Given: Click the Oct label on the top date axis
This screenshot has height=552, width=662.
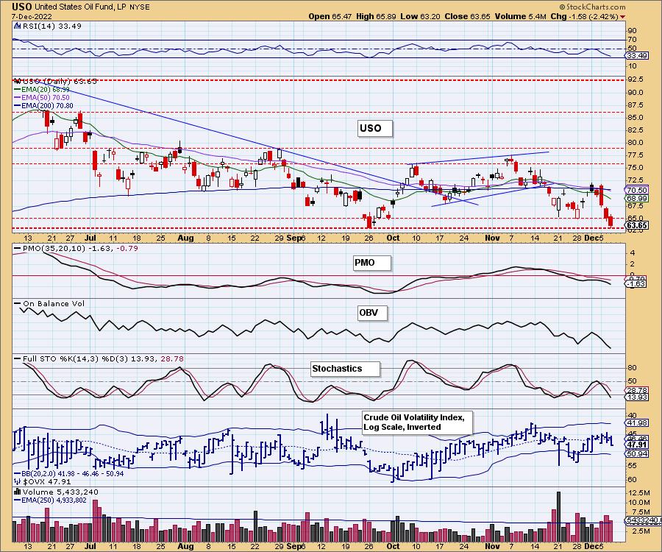Looking at the screenshot, I should pos(393,238).
